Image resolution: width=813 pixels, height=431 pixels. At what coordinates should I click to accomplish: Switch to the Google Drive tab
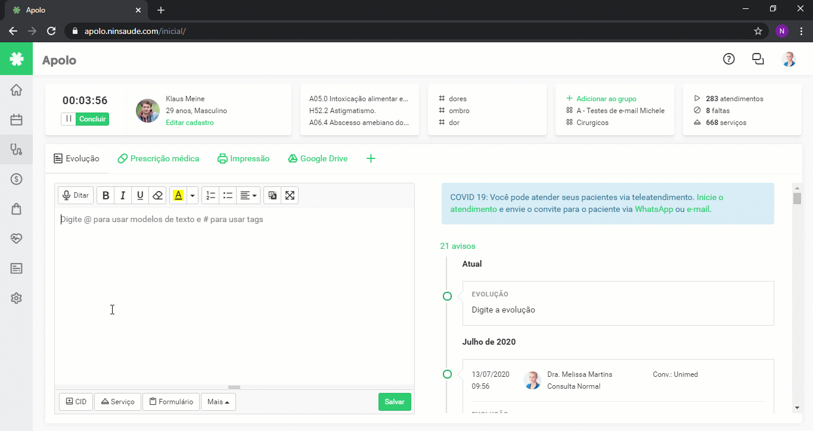318,158
